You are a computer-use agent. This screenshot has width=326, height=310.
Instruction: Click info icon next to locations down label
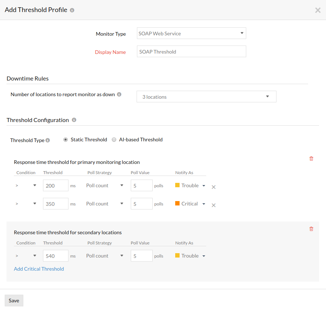click(119, 94)
